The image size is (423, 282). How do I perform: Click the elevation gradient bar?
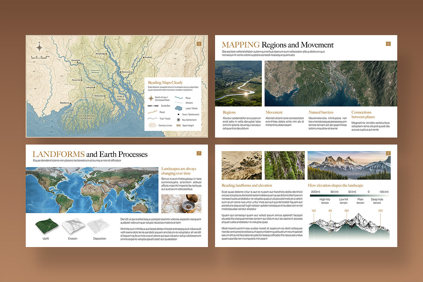(x=350, y=195)
